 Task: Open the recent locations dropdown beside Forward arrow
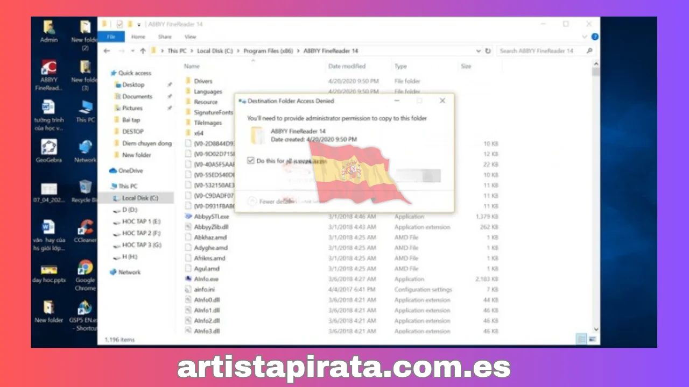[x=132, y=51]
